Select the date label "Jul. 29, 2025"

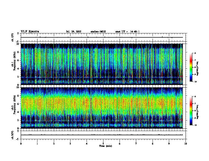[x=74, y=32]
